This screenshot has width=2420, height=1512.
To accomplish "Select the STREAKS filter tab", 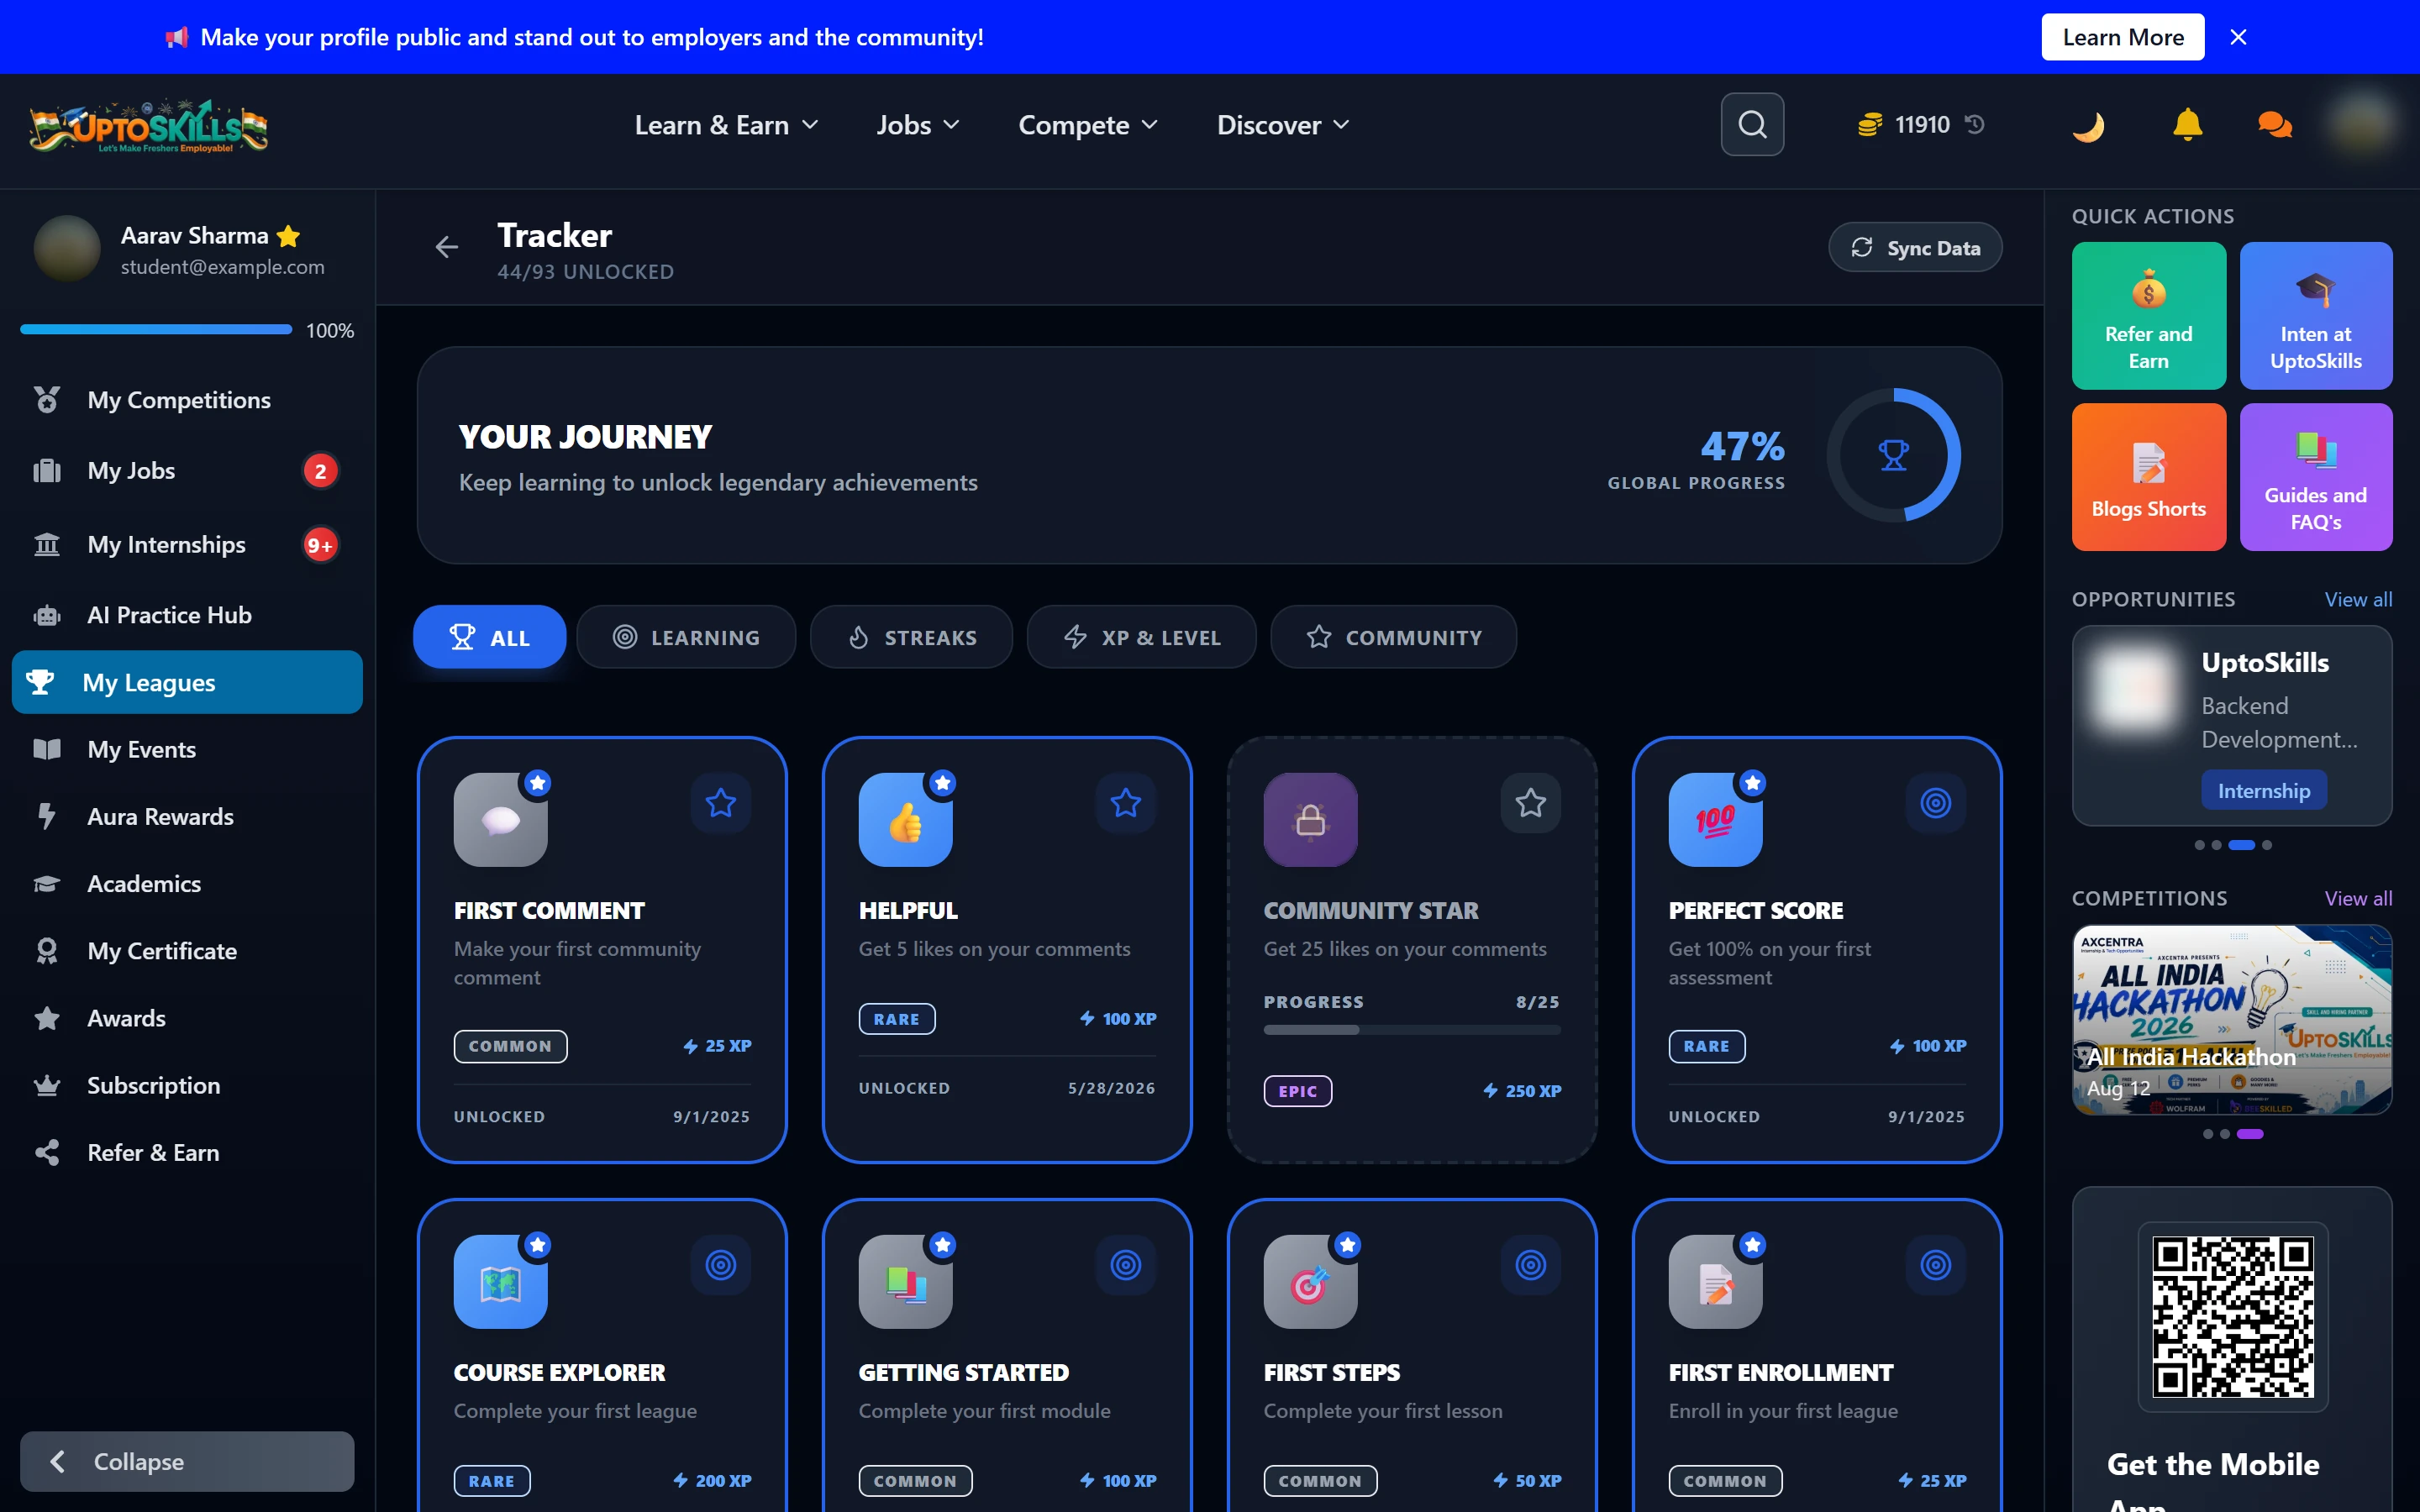I will tap(911, 637).
